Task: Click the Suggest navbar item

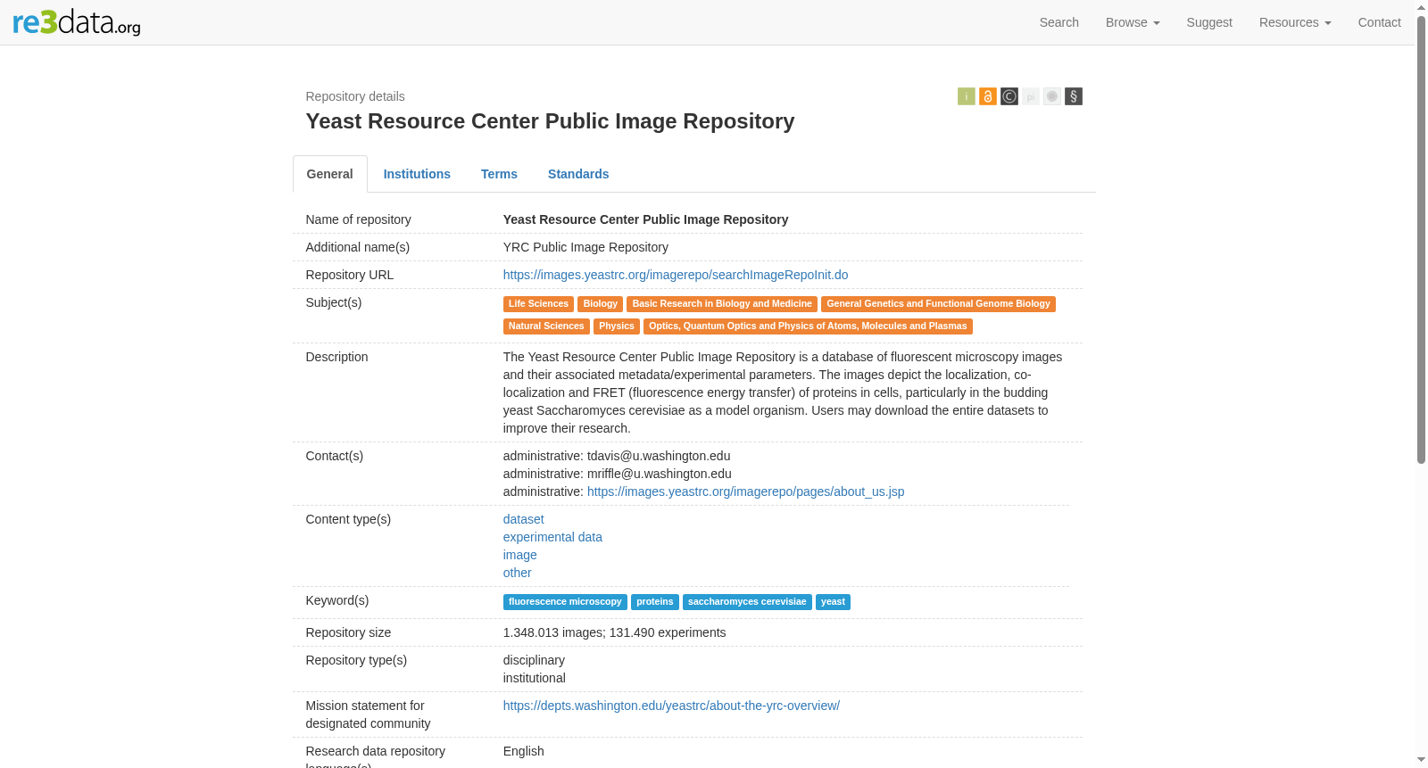Action: (1209, 22)
